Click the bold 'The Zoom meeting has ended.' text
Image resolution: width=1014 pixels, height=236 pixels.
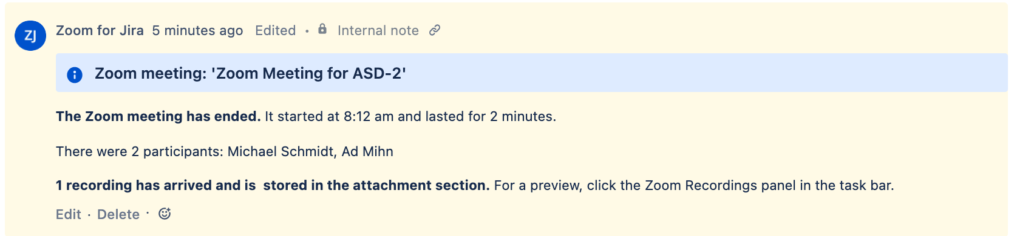click(158, 116)
